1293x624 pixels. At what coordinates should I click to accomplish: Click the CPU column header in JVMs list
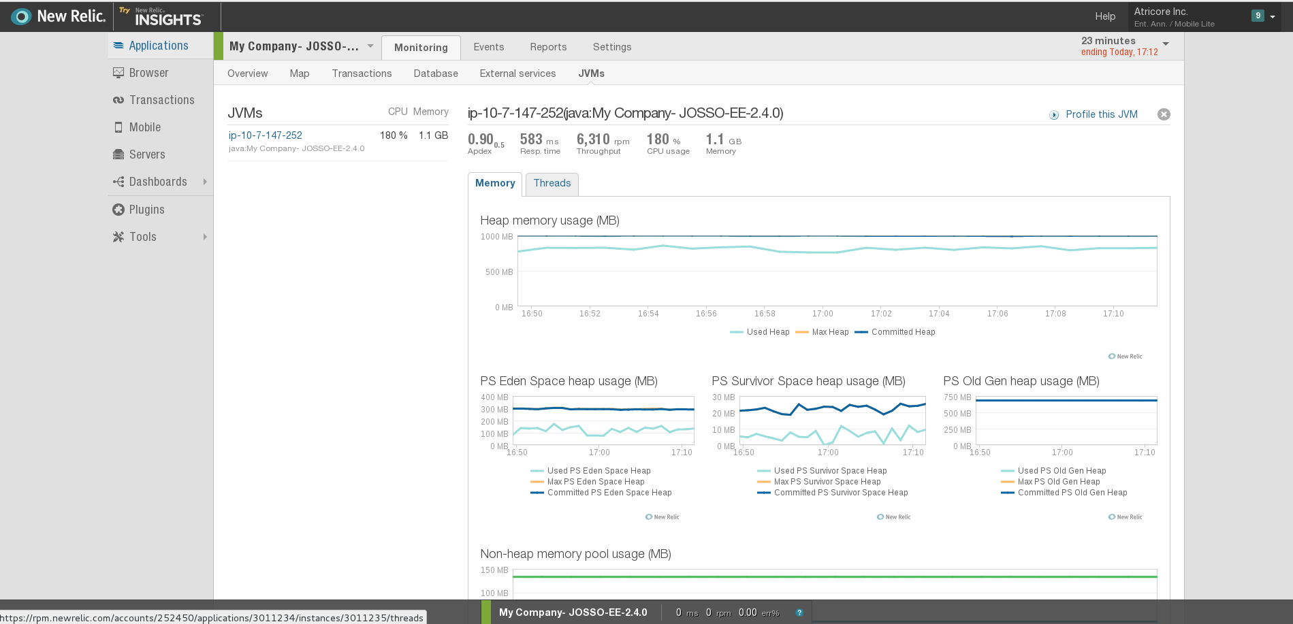(x=398, y=112)
